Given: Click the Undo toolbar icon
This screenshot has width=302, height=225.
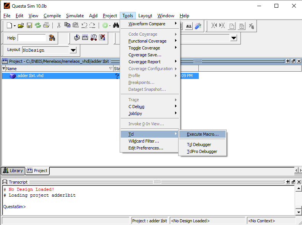Looking at the screenshot, I should click(x=84, y=25).
